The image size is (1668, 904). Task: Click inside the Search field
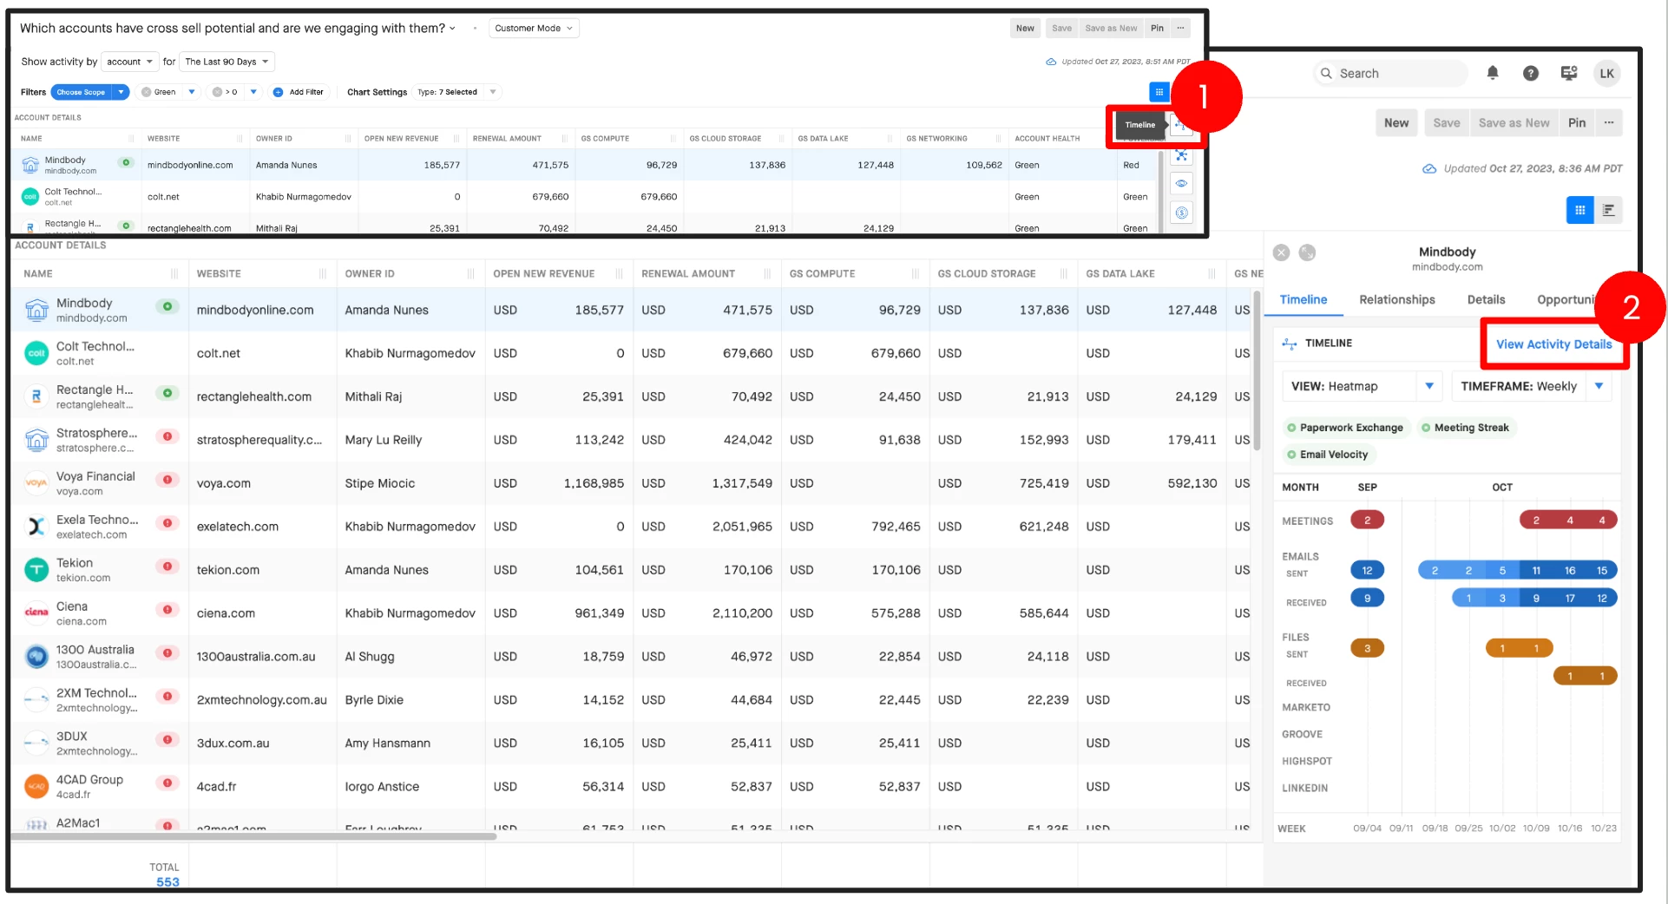click(x=1390, y=73)
